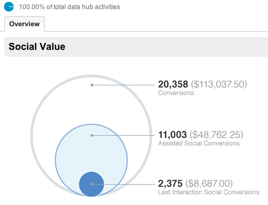Open the Assisted Social Conversions label

click(199, 143)
